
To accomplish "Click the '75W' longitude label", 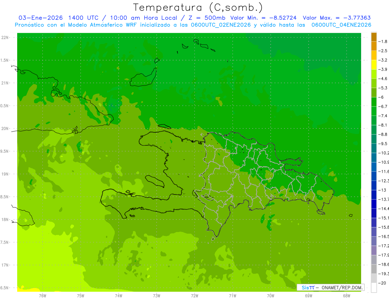I will [81, 295].
